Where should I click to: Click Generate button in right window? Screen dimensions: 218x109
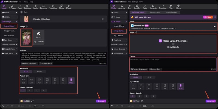(211, 101)
